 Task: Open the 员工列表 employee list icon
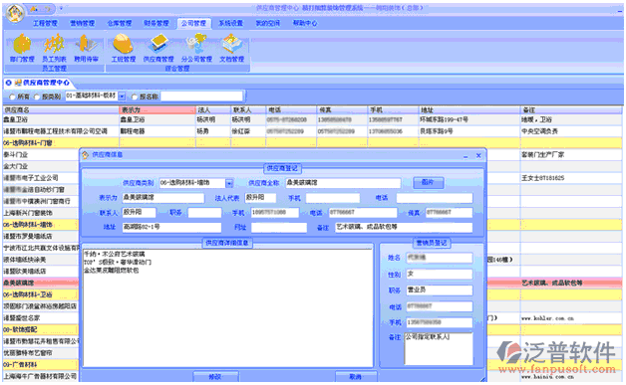point(54,48)
